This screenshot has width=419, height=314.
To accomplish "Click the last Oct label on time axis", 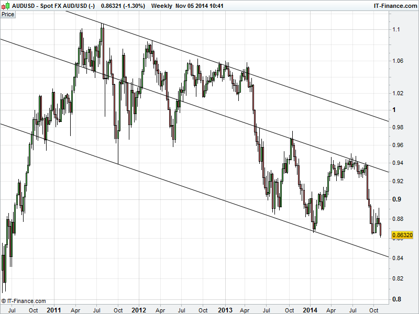I will point(373,310).
